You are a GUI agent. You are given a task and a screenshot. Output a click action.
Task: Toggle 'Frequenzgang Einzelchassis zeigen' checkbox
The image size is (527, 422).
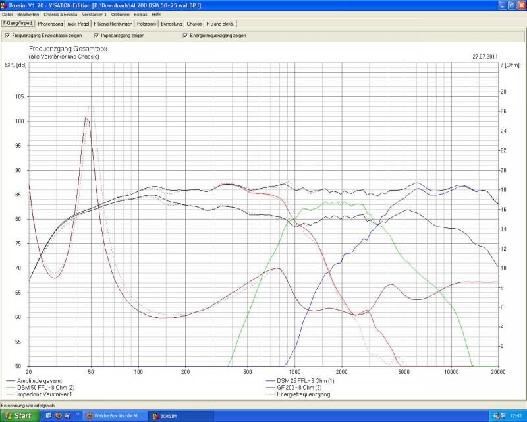tap(7, 36)
